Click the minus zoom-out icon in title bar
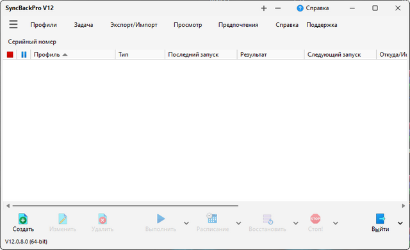 tap(277, 8)
